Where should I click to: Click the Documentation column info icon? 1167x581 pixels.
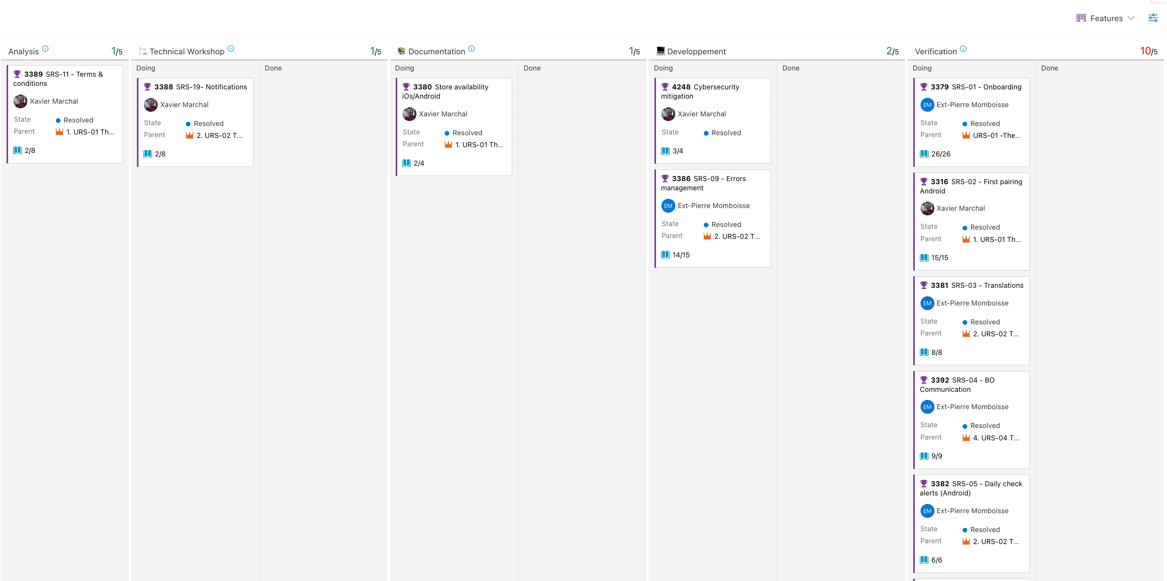[x=472, y=49]
